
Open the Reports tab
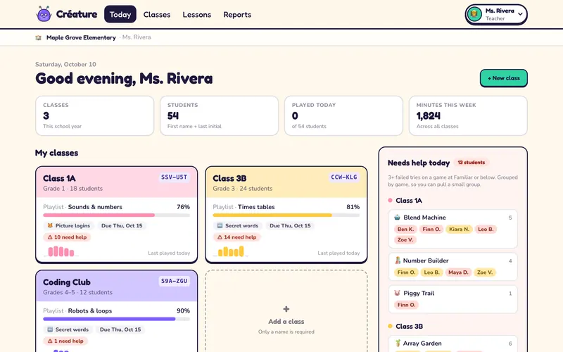(237, 15)
